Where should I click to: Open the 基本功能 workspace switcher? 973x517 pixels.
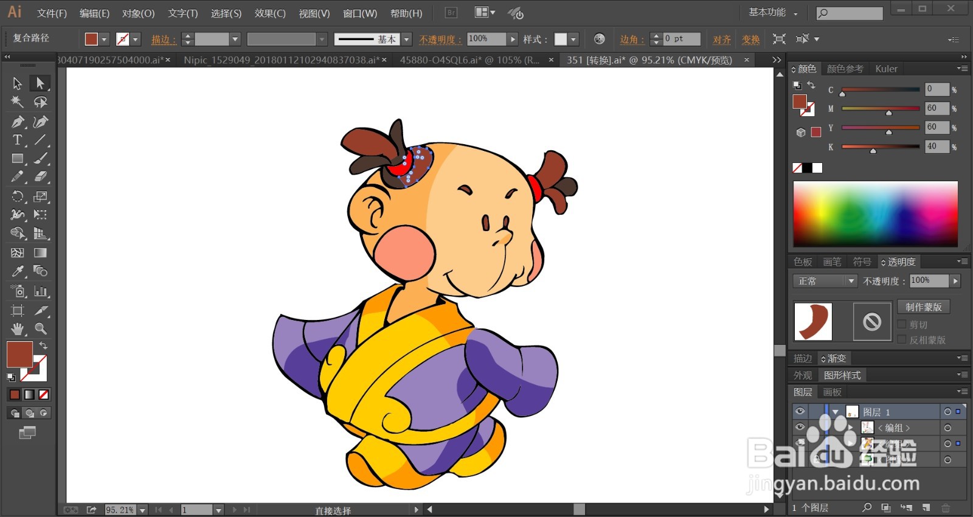[x=773, y=12]
